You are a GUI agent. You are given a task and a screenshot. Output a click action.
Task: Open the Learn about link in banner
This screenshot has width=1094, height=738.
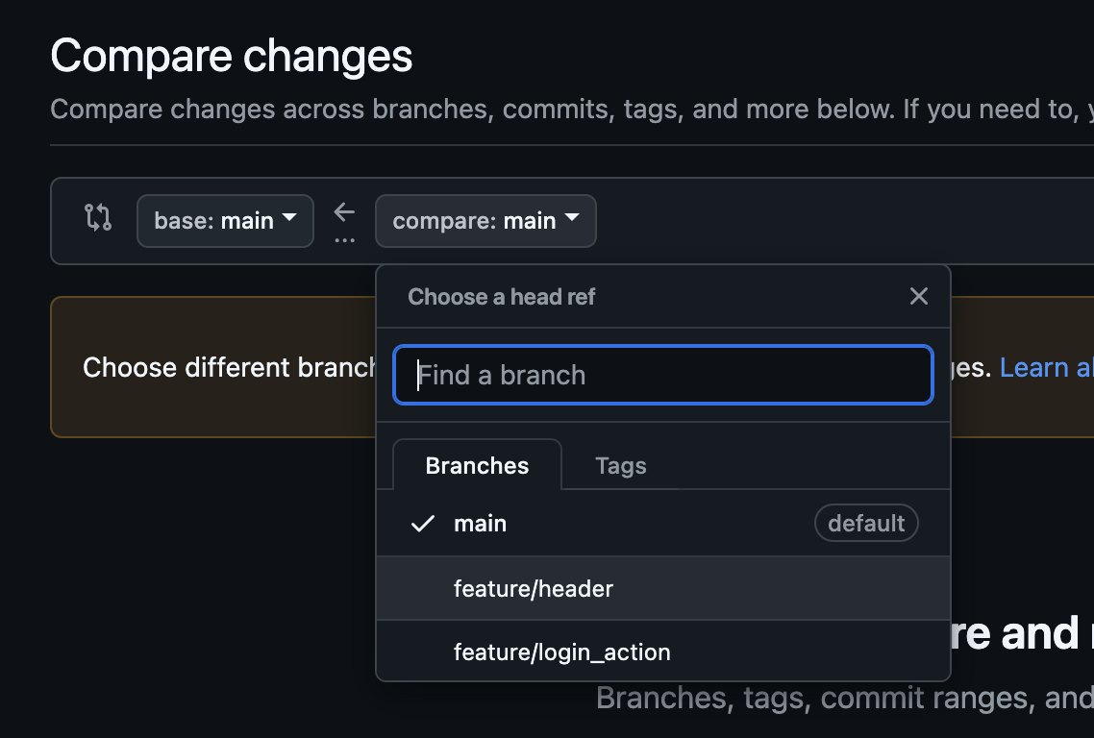click(1046, 368)
